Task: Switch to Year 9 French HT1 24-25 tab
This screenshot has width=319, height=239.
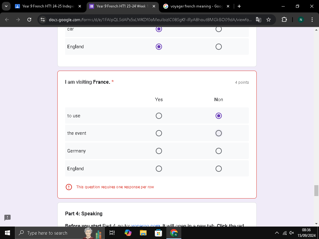Action: [x=48, y=6]
